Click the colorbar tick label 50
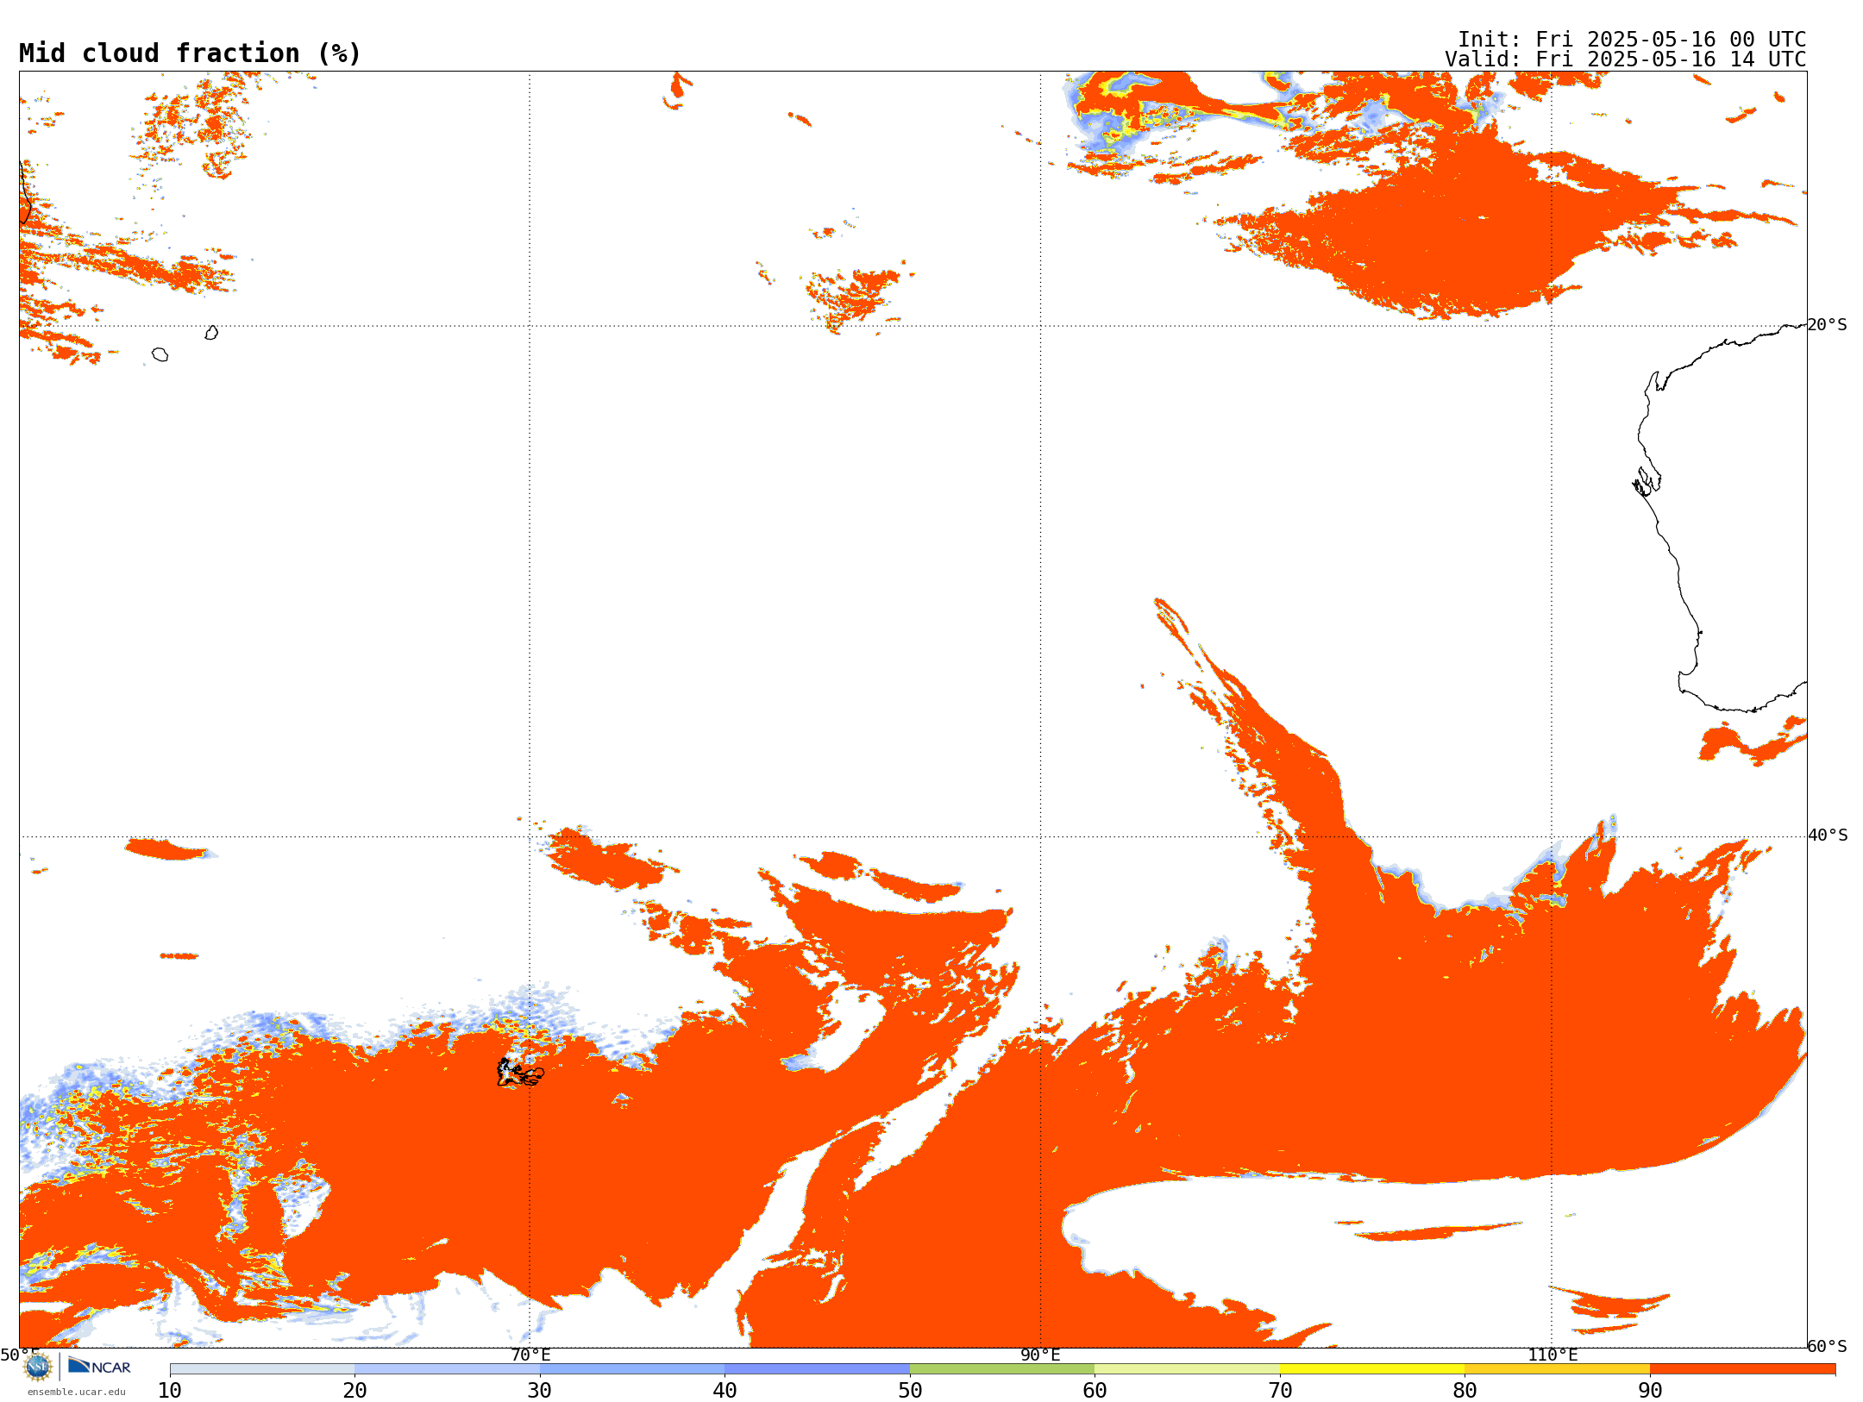This screenshot has width=1863, height=1402. 910,1391
